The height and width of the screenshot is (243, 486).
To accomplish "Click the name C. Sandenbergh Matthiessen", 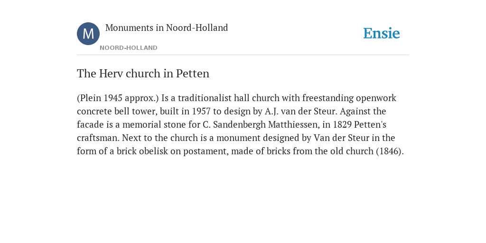I will tap(261, 125).
